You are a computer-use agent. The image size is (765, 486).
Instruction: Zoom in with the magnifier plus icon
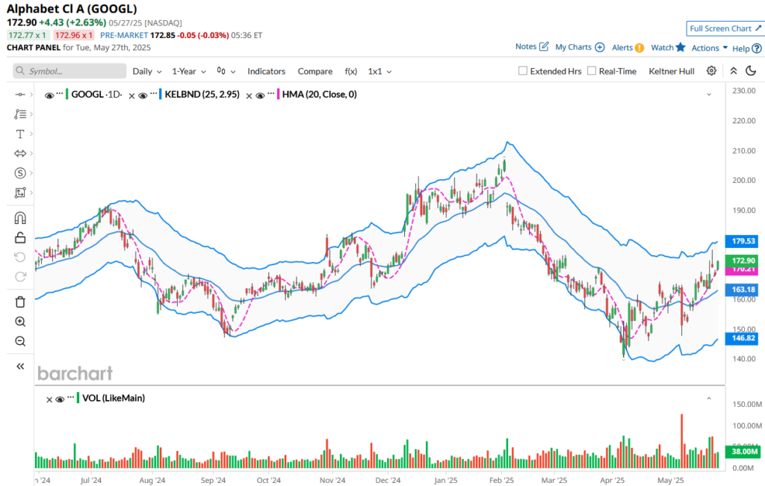click(20, 322)
